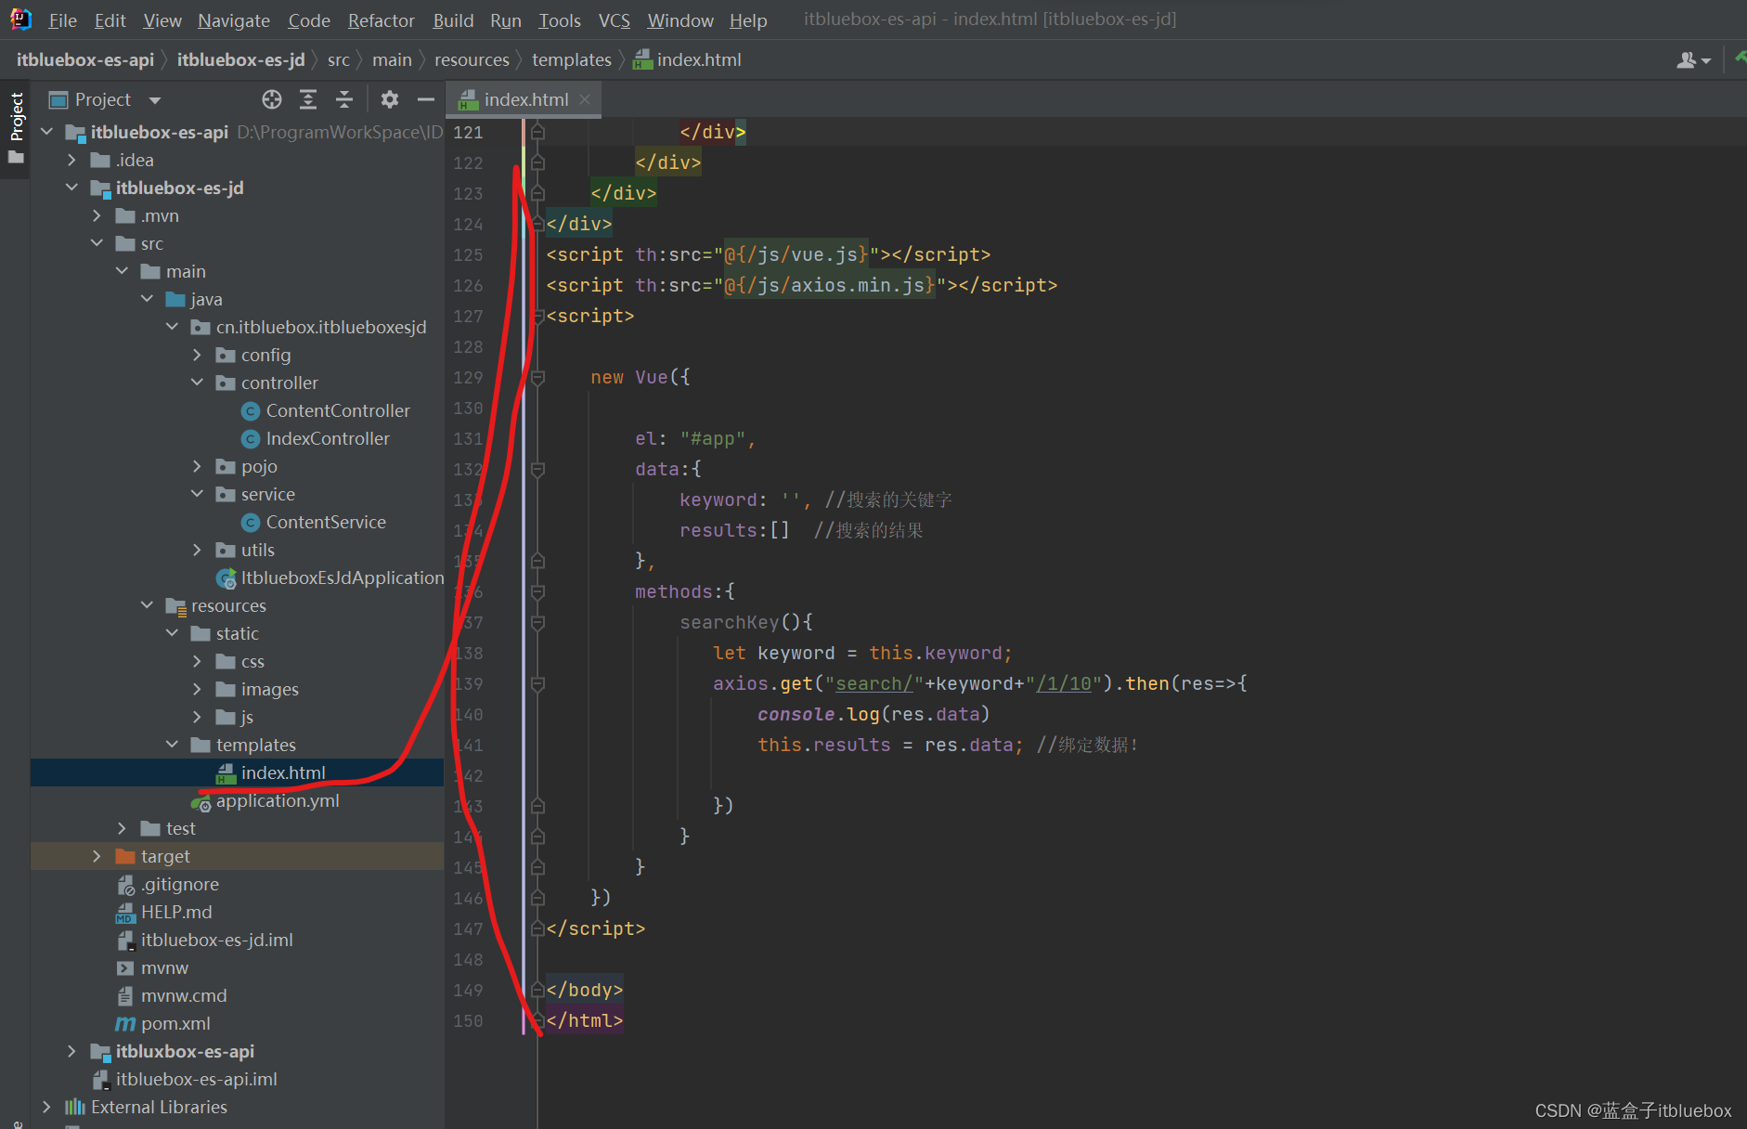Viewport: 1747px width, 1129px height.
Task: Fold the methods block at line 136
Action: (x=537, y=591)
